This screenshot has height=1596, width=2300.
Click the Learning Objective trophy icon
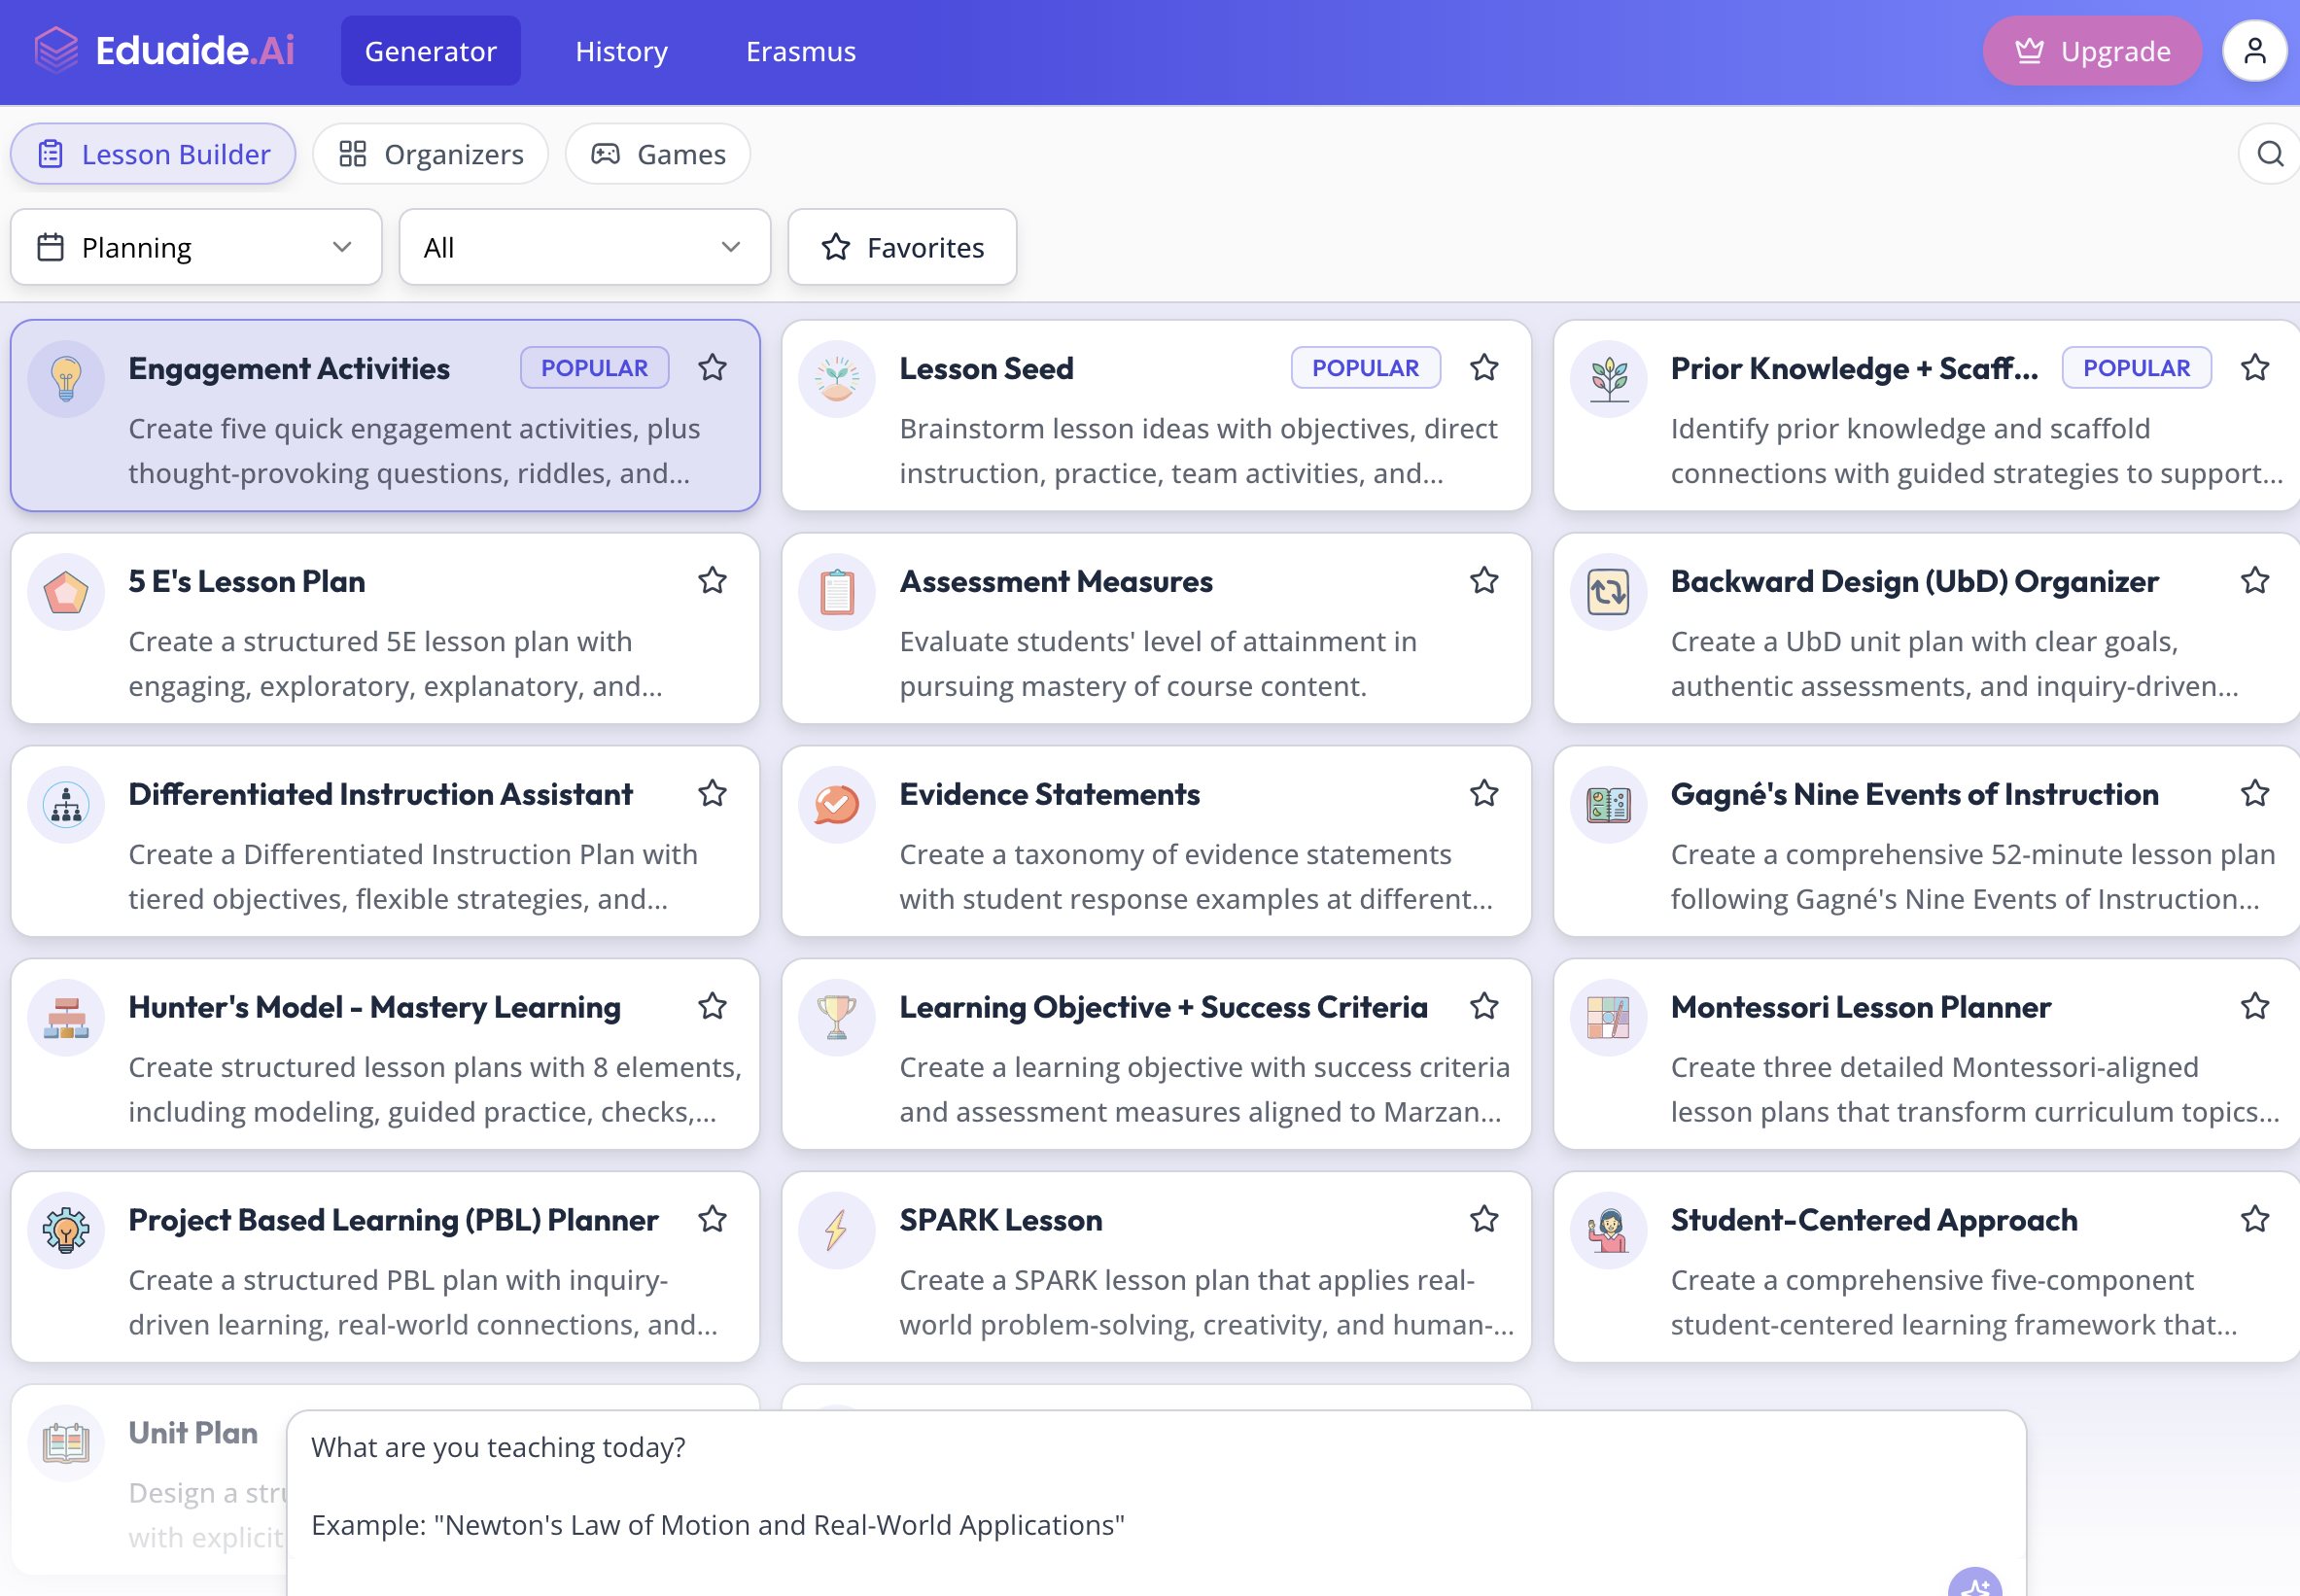(x=837, y=1017)
